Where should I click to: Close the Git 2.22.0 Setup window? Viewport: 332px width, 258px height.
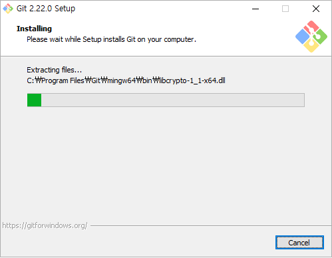coord(316,9)
